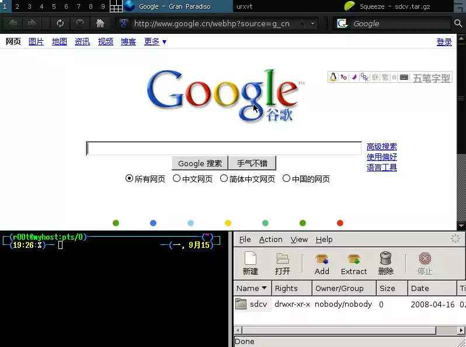Click the Name column sort arrow
This screenshot has width=466, height=347.
coord(264,288)
